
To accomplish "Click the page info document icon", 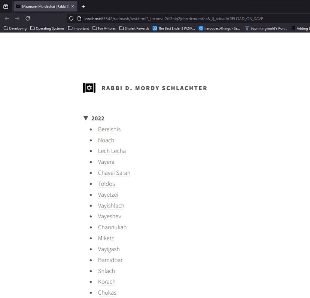I will [79, 19].
